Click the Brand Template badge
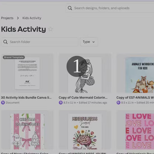154x154 pixels. click(14, 57)
